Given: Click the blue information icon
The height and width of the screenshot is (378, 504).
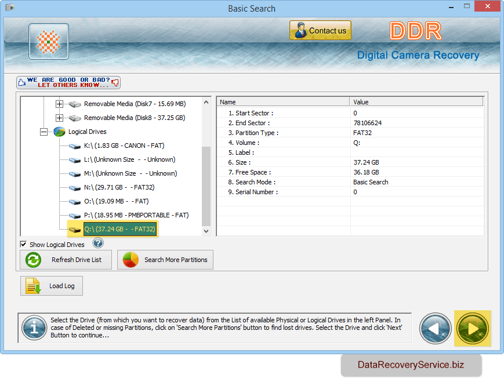Looking at the screenshot, I should [34, 328].
